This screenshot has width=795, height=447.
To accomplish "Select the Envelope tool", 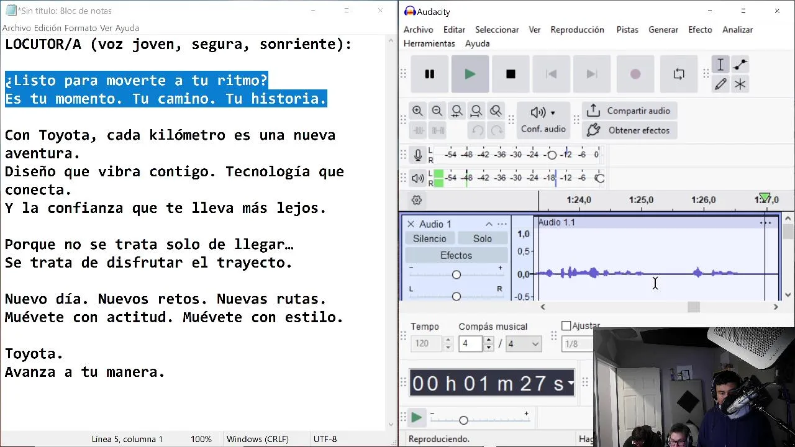I will pyautogui.click(x=740, y=65).
